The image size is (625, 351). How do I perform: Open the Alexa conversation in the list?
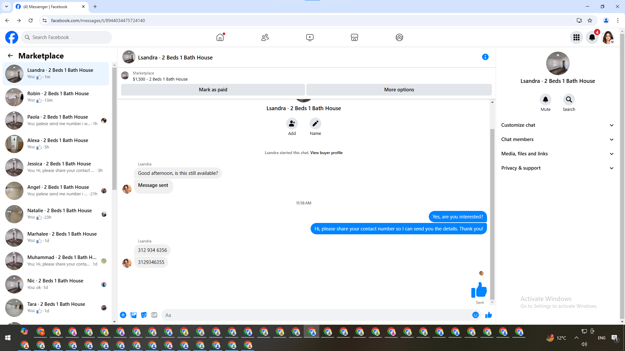tap(56, 144)
